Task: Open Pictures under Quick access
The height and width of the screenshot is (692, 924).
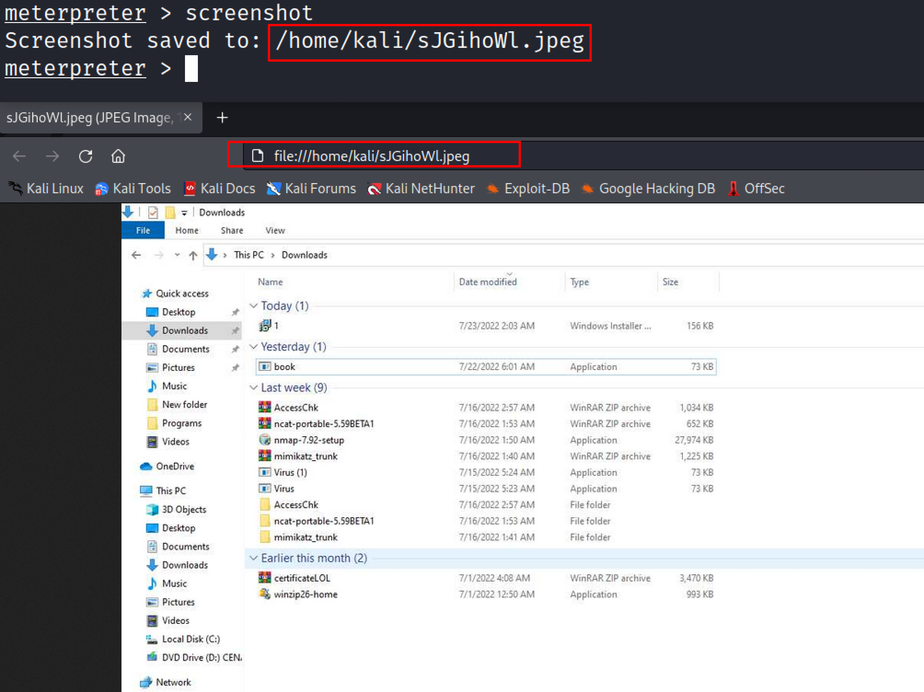Action: pos(178,368)
